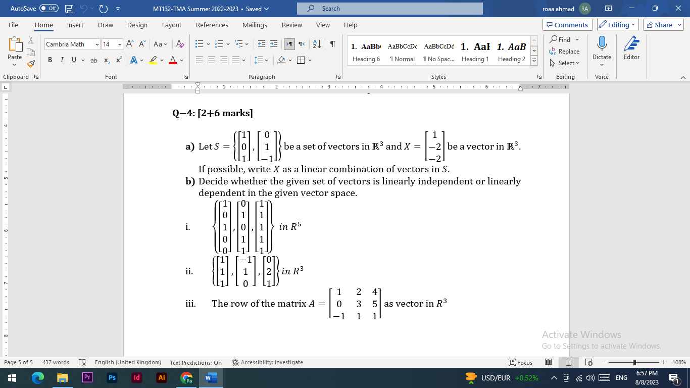Image resolution: width=690 pixels, height=388 pixels.
Task: Open the Comments pane
Action: click(x=567, y=25)
